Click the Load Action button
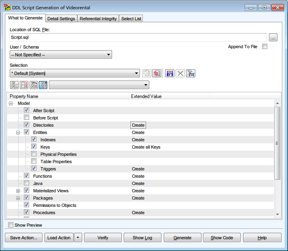This screenshot has height=251, width=288. coord(59,238)
